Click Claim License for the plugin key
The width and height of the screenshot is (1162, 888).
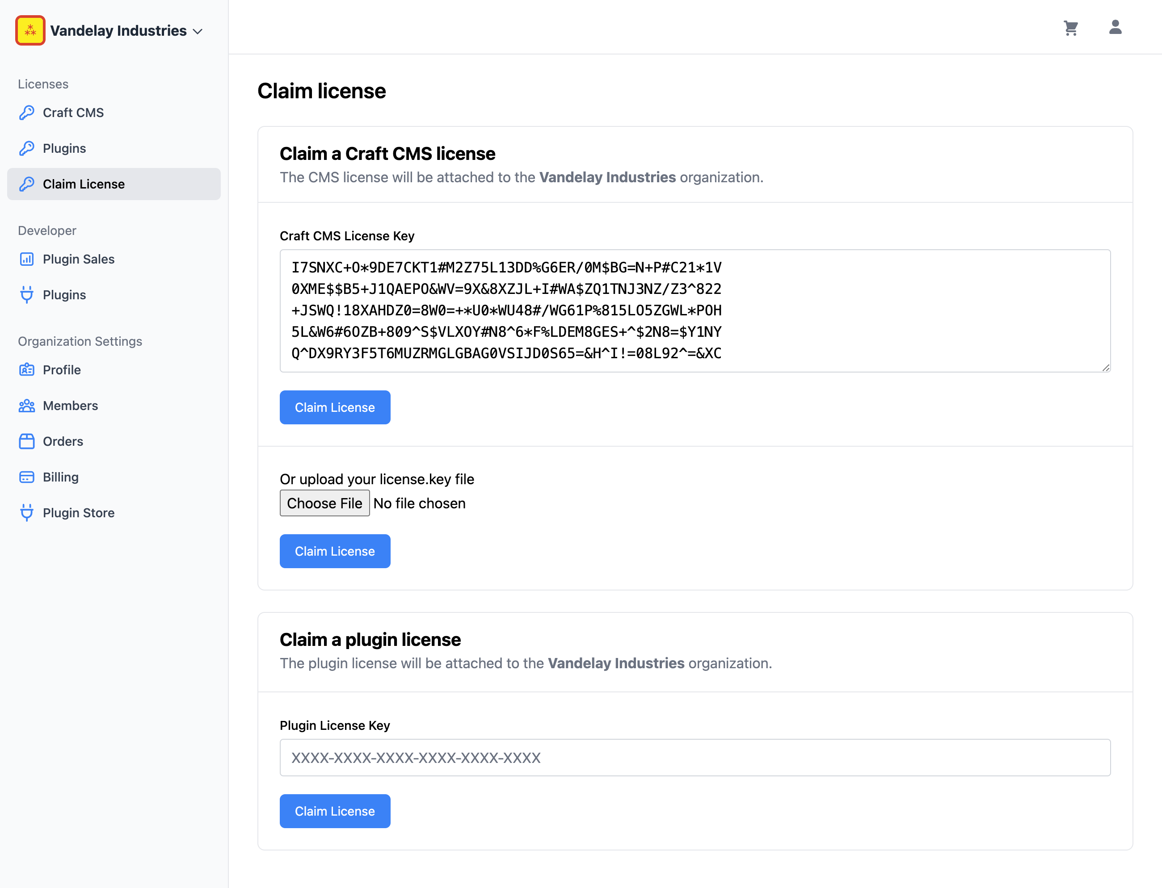click(x=335, y=811)
